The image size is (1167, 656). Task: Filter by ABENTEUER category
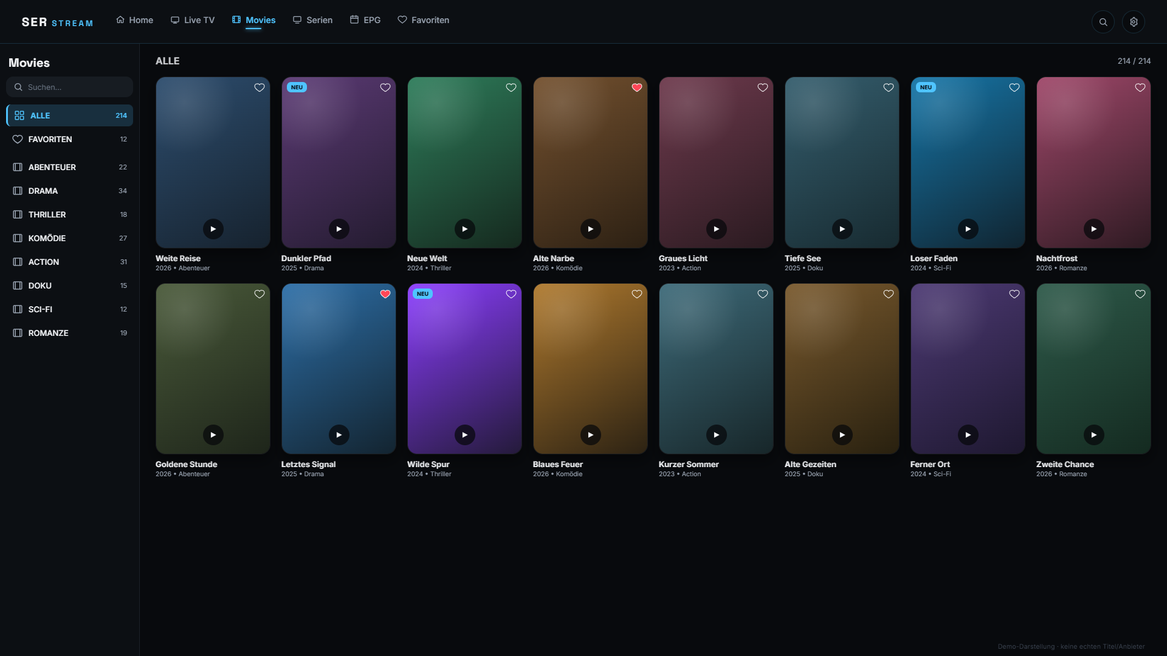70,167
